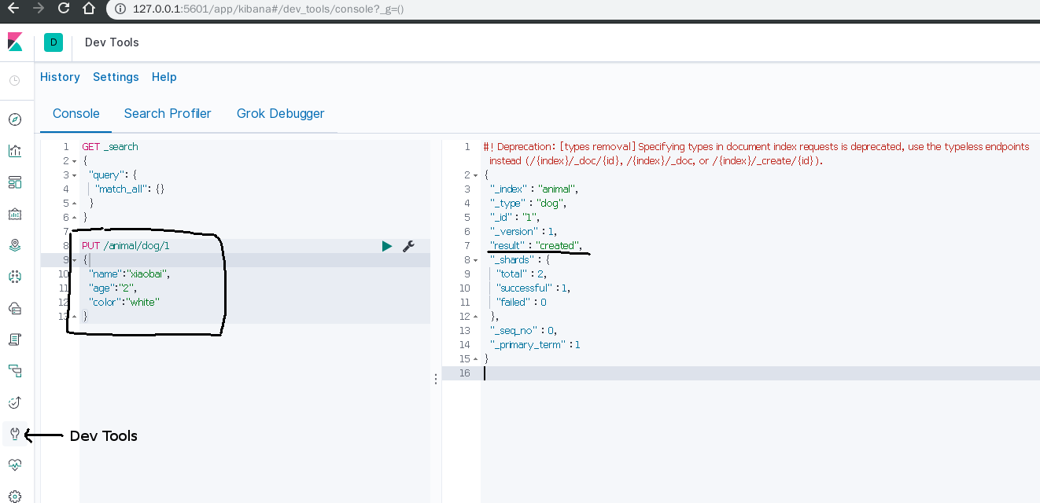Open the Help link

pyautogui.click(x=164, y=77)
